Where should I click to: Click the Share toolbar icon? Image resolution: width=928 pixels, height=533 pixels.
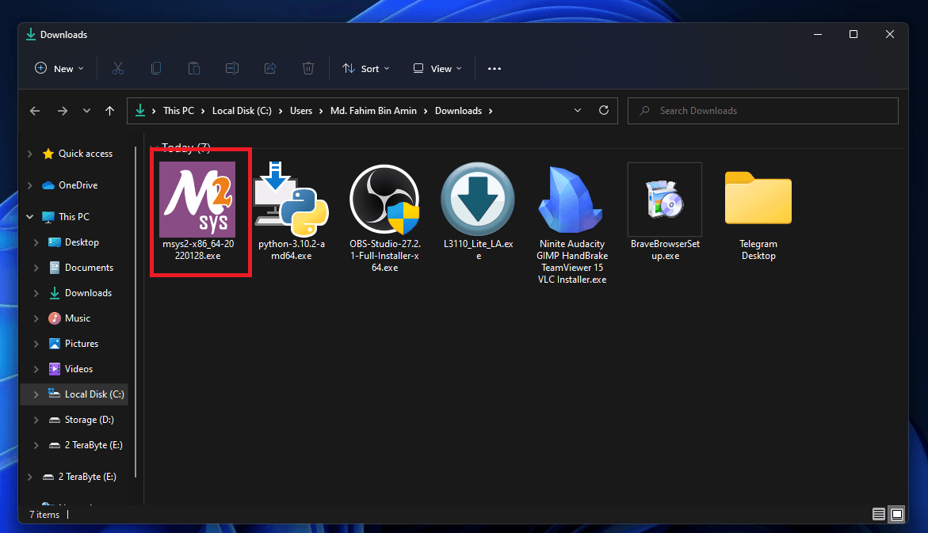point(270,69)
